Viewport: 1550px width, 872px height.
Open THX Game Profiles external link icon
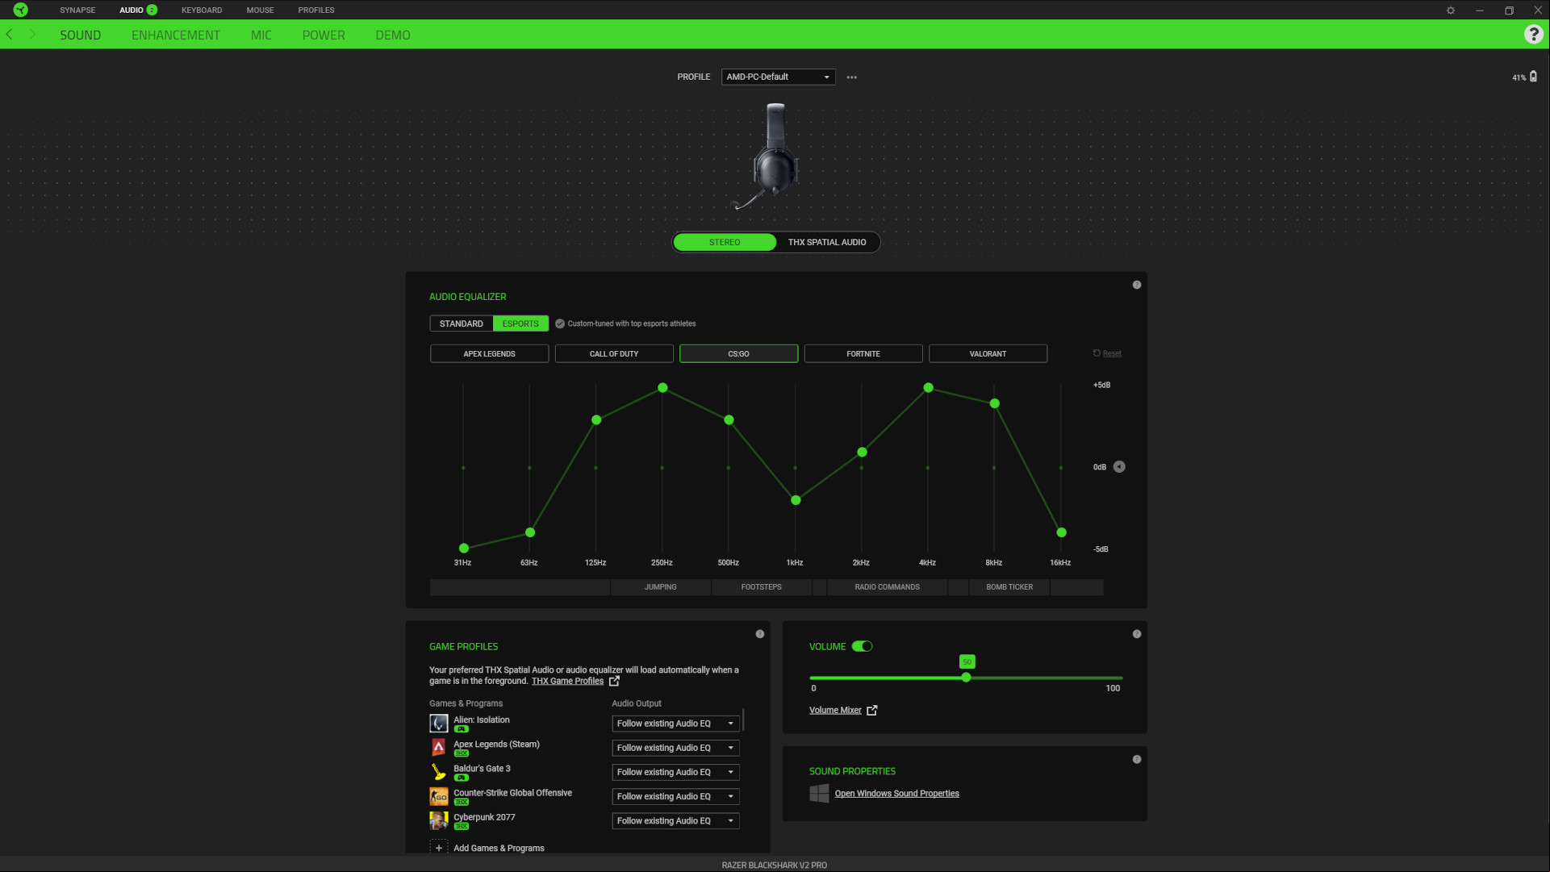[614, 681]
